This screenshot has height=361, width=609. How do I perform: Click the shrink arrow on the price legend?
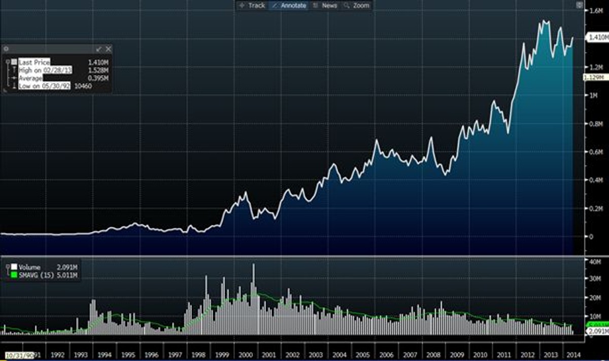(x=99, y=49)
